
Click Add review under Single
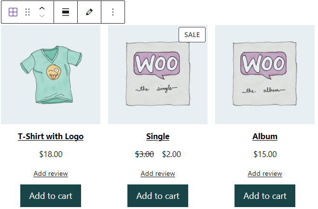tap(158, 173)
